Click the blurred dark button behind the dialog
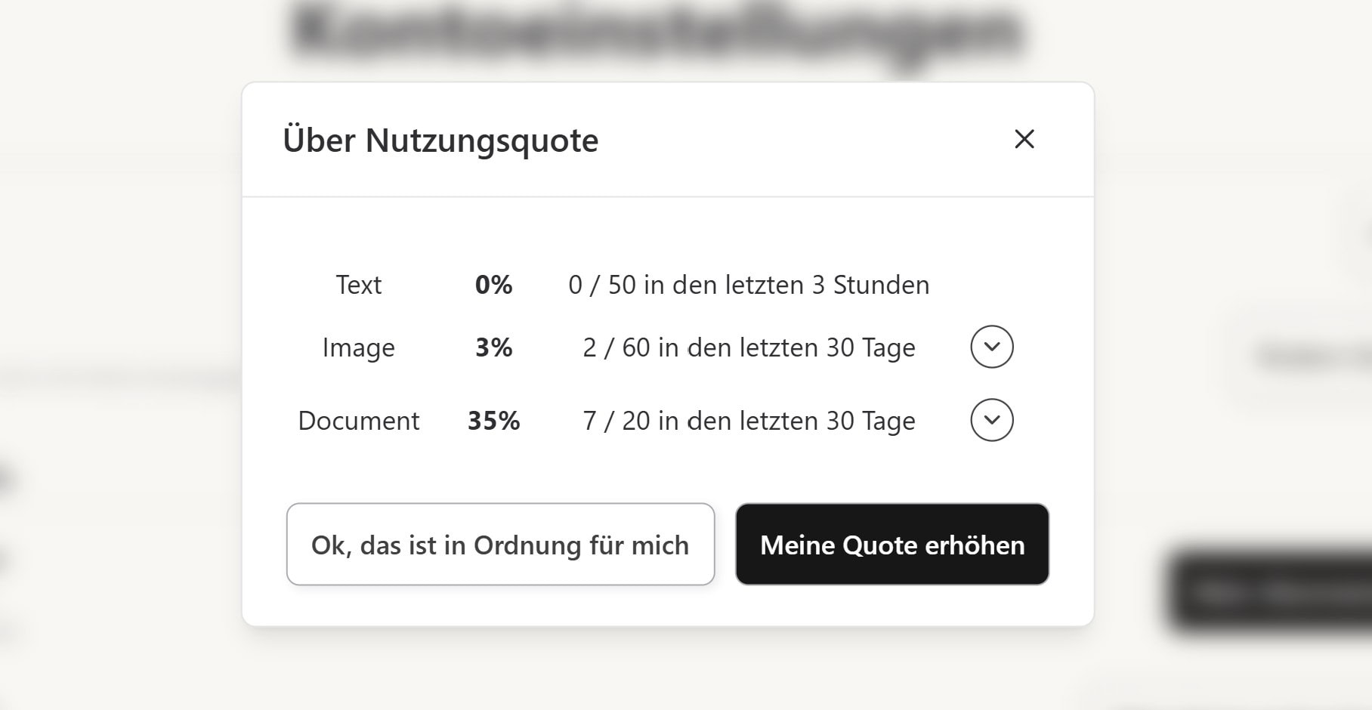Viewport: 1372px width, 710px height. (1269, 593)
